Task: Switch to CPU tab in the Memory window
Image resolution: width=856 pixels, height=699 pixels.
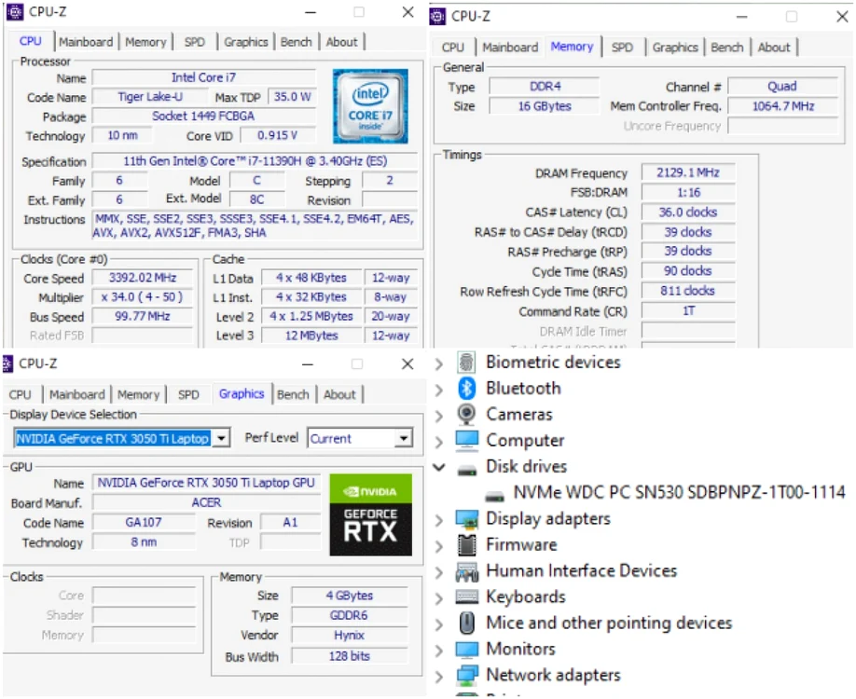Action: (452, 48)
